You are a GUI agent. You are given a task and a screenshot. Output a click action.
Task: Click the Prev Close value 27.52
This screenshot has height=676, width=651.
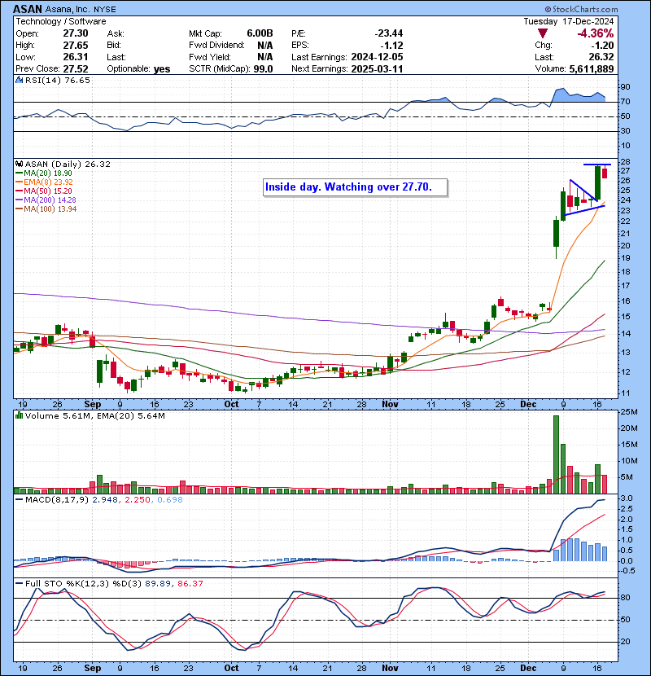point(76,69)
